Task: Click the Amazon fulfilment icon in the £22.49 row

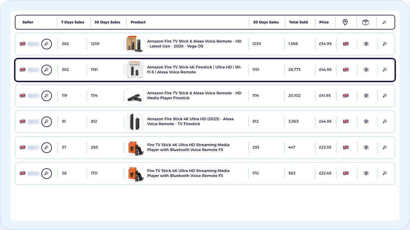Action: [x=366, y=173]
